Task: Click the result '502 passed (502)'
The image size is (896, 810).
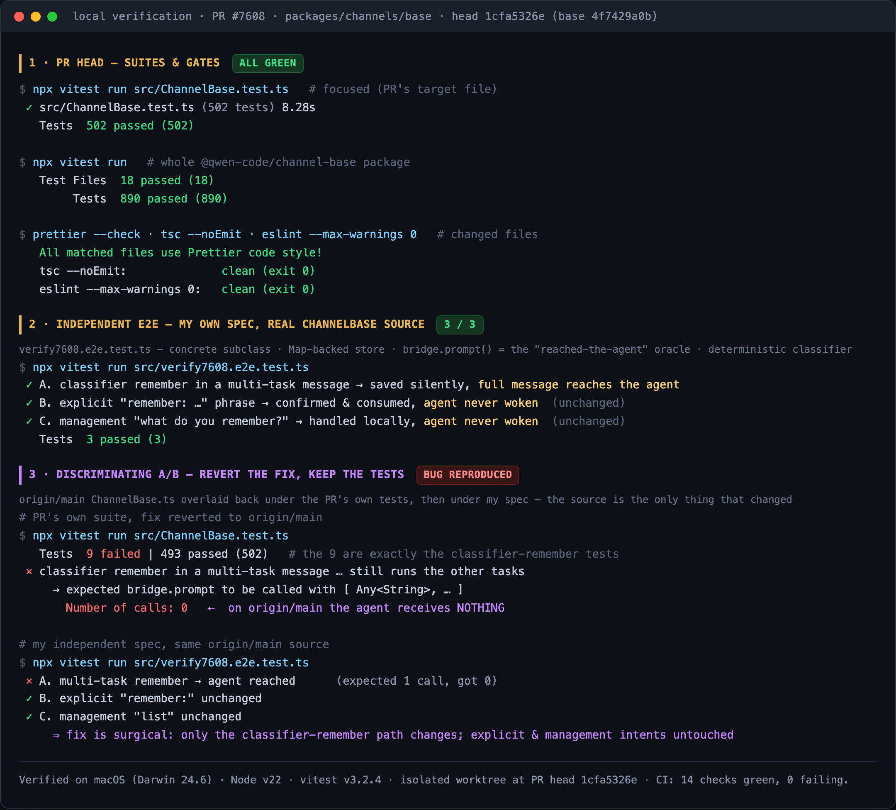Action: click(140, 126)
